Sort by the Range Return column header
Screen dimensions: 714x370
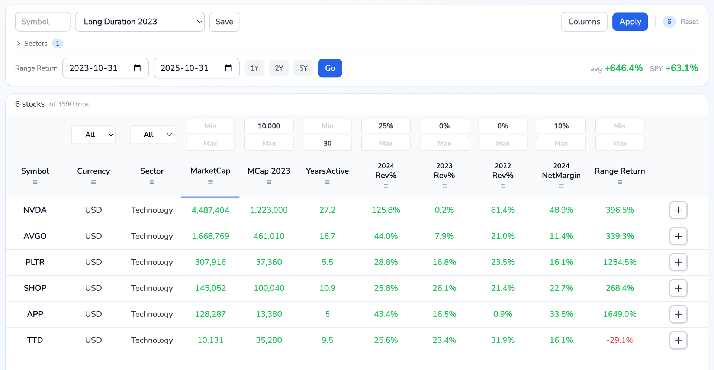tap(620, 171)
